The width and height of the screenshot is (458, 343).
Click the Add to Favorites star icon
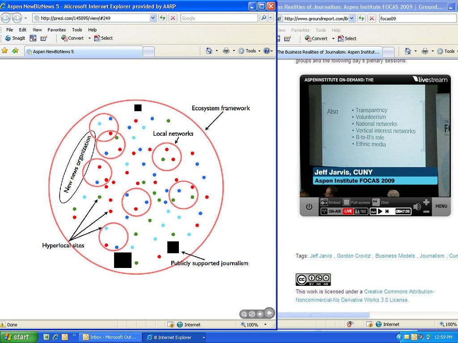[5, 51]
